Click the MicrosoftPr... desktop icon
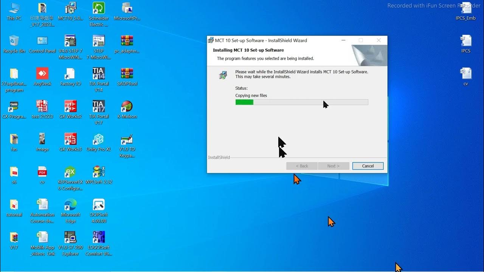 tap(127, 11)
